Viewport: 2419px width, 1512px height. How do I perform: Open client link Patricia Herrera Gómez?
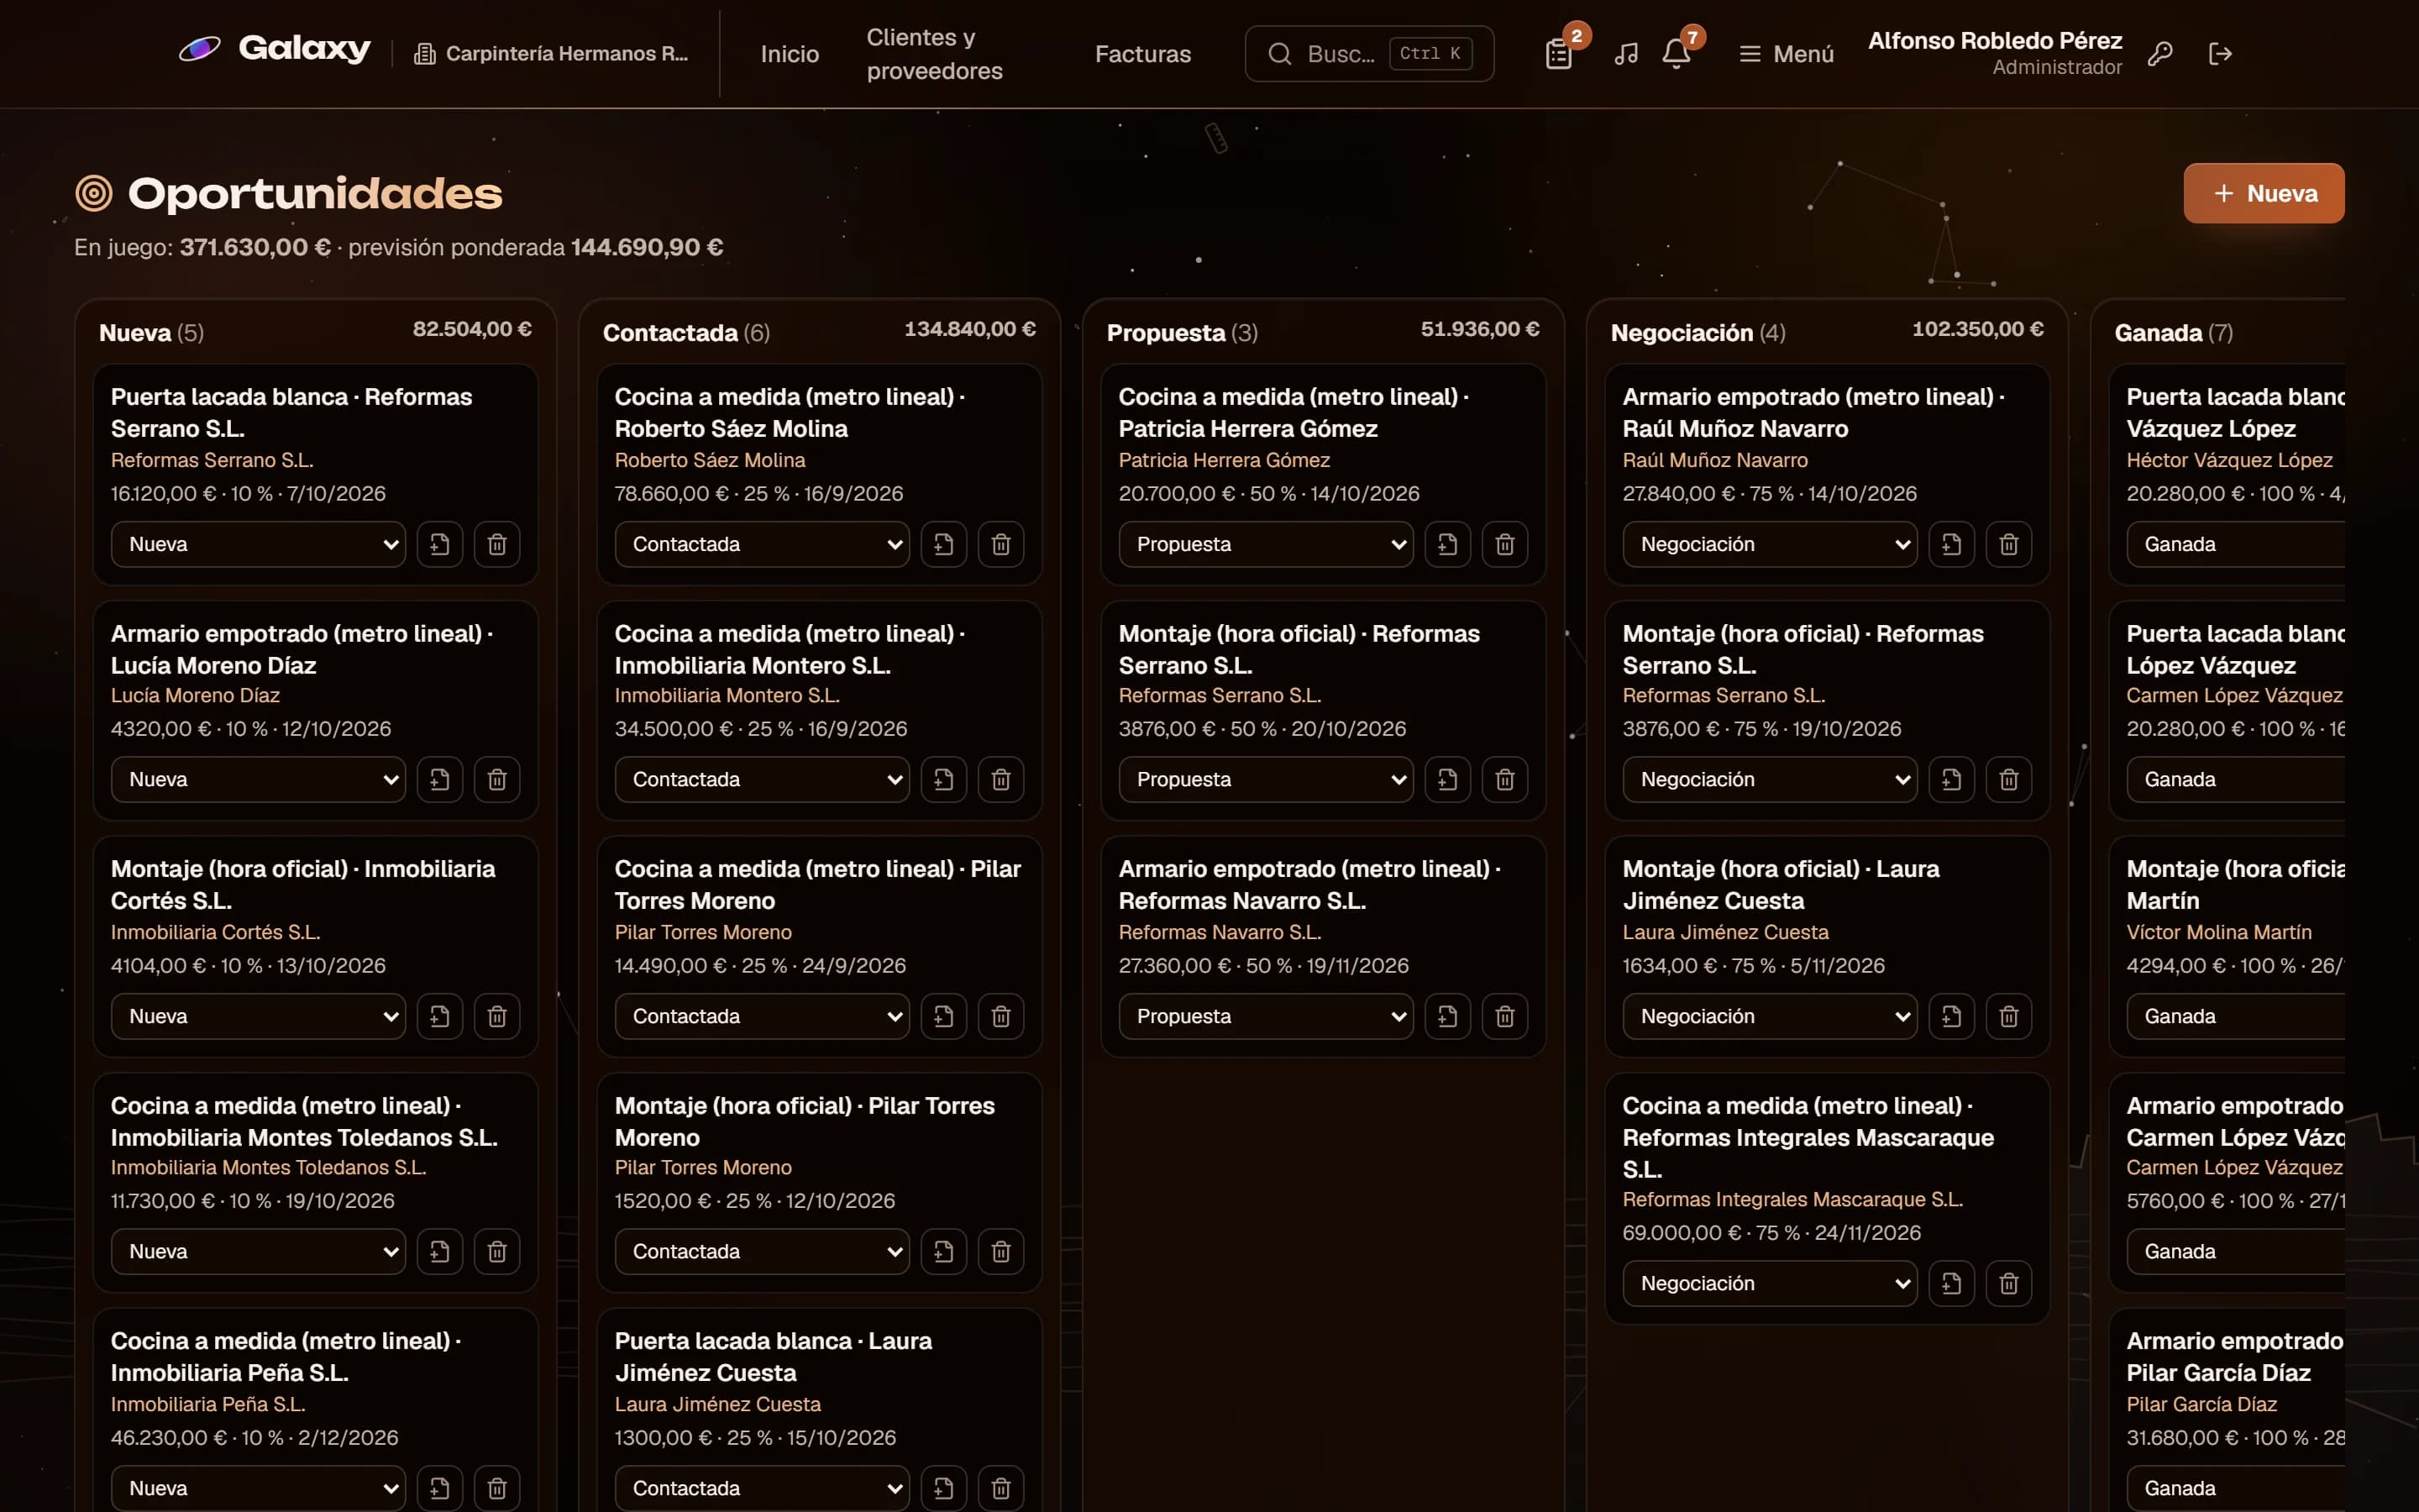coord(1225,460)
